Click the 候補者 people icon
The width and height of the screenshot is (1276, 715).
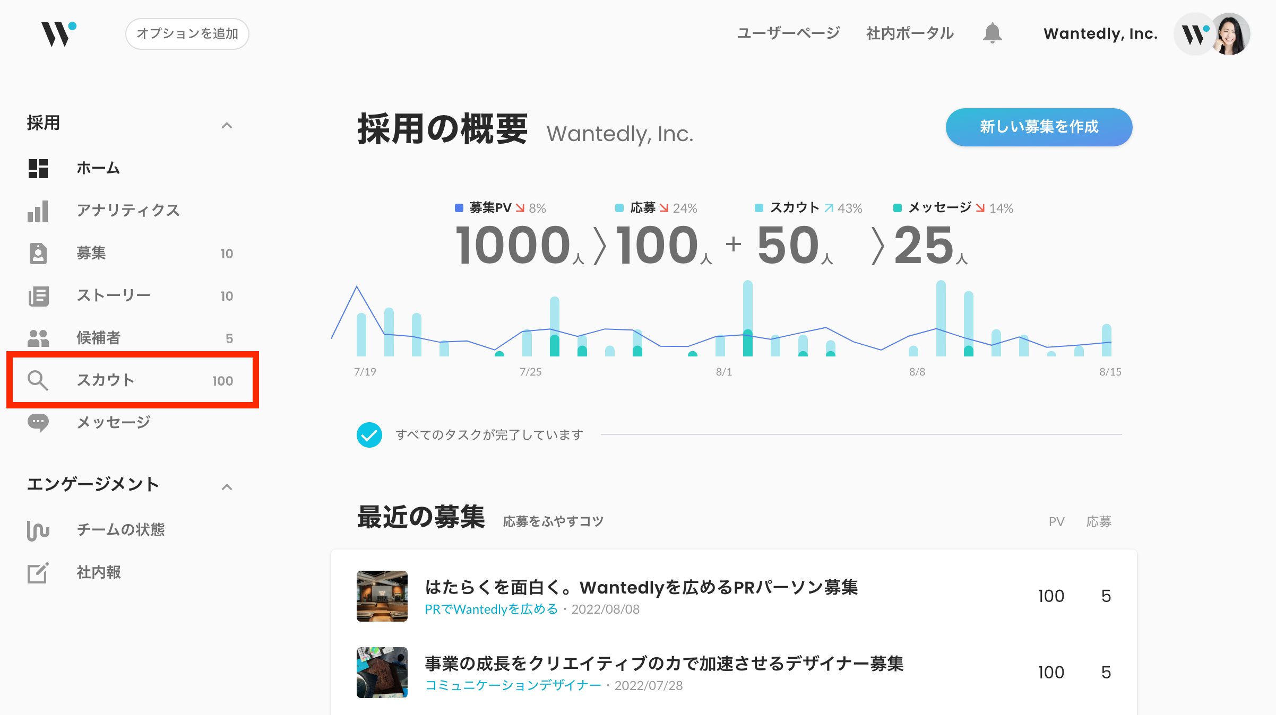[x=38, y=338]
